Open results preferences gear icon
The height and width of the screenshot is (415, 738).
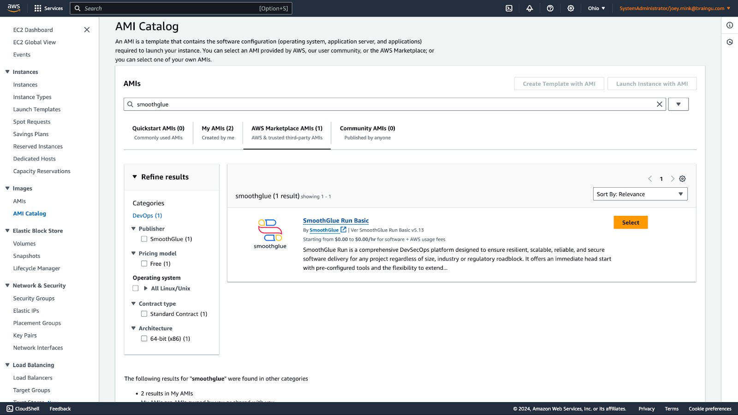click(x=683, y=179)
